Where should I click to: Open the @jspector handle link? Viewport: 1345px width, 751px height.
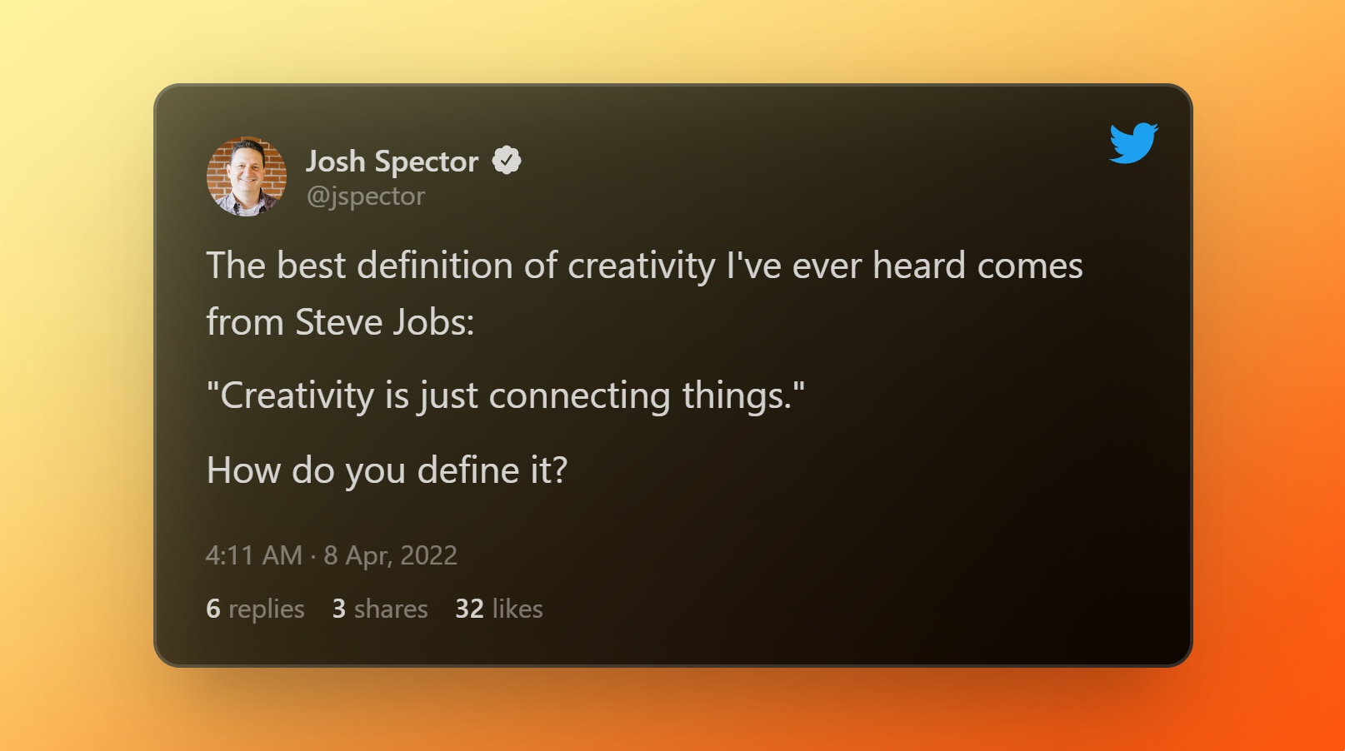[x=366, y=196]
